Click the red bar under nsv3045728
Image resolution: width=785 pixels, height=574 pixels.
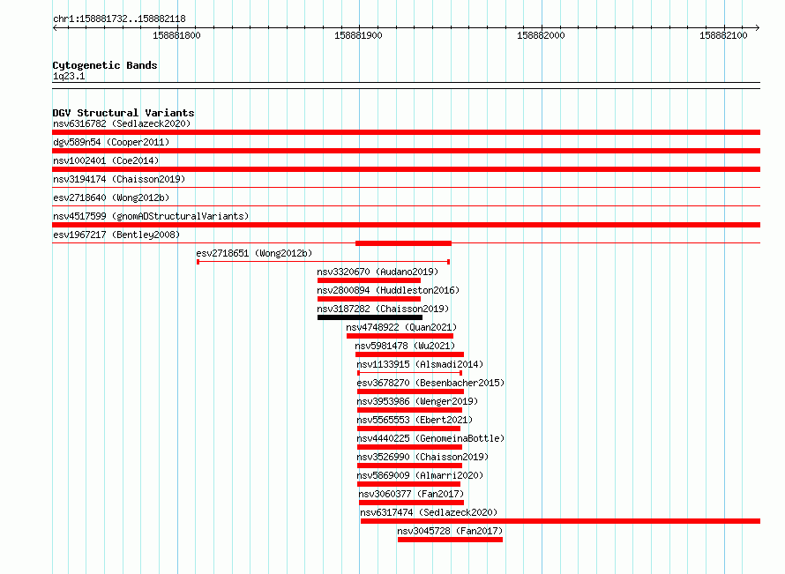[450, 540]
